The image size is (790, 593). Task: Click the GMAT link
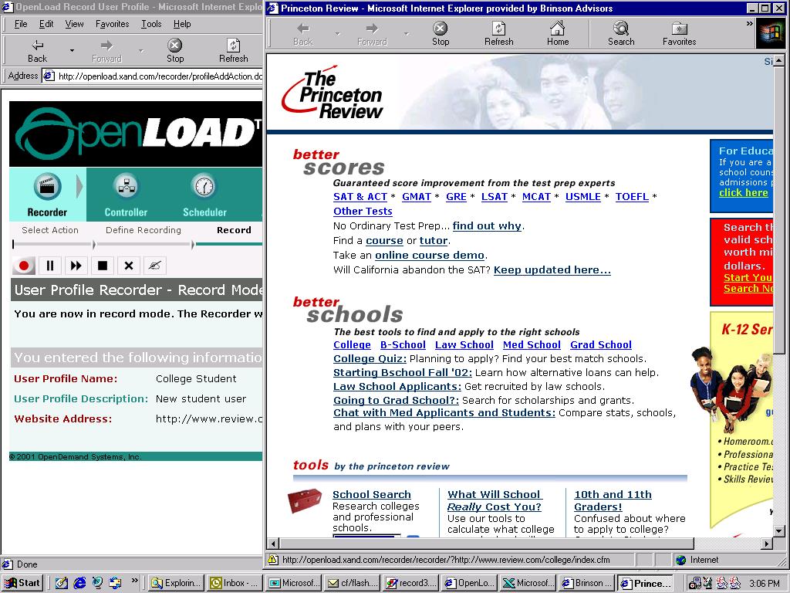(x=417, y=197)
